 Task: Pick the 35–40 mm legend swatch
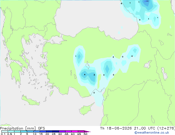tap(68, 131)
